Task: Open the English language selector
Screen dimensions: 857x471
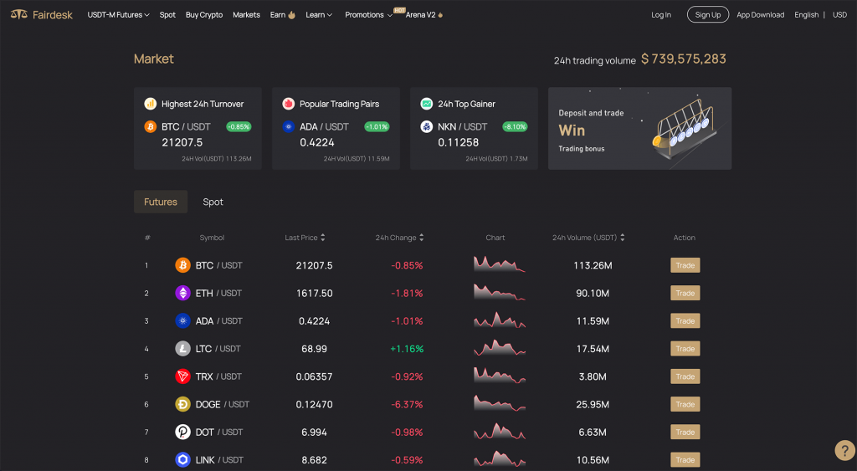Action: point(806,15)
